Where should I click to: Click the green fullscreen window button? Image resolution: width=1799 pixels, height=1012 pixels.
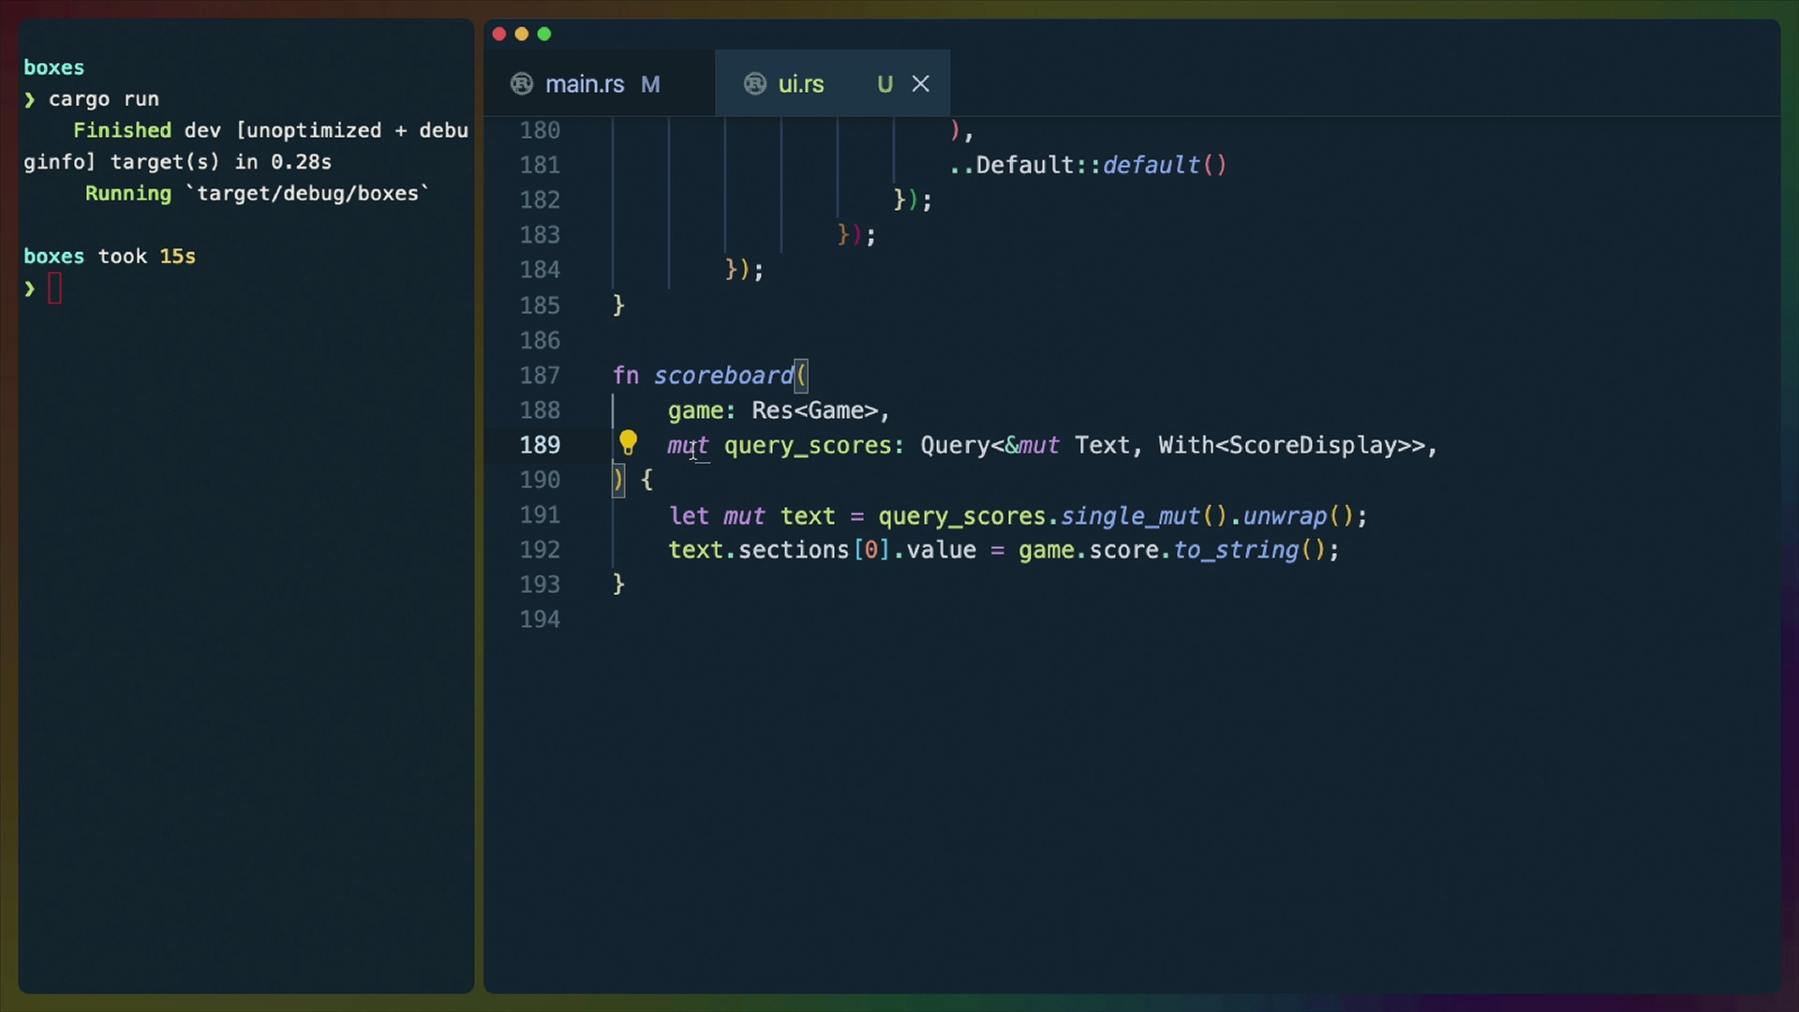click(x=544, y=35)
